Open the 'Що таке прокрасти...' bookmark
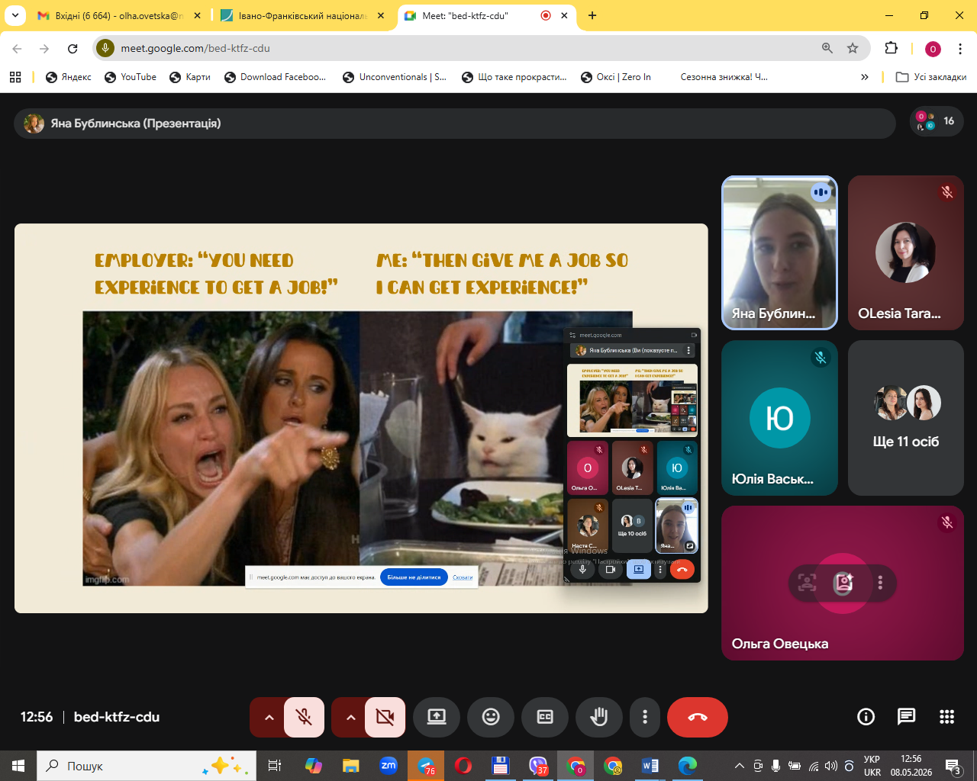Image resolution: width=977 pixels, height=781 pixels. point(514,77)
